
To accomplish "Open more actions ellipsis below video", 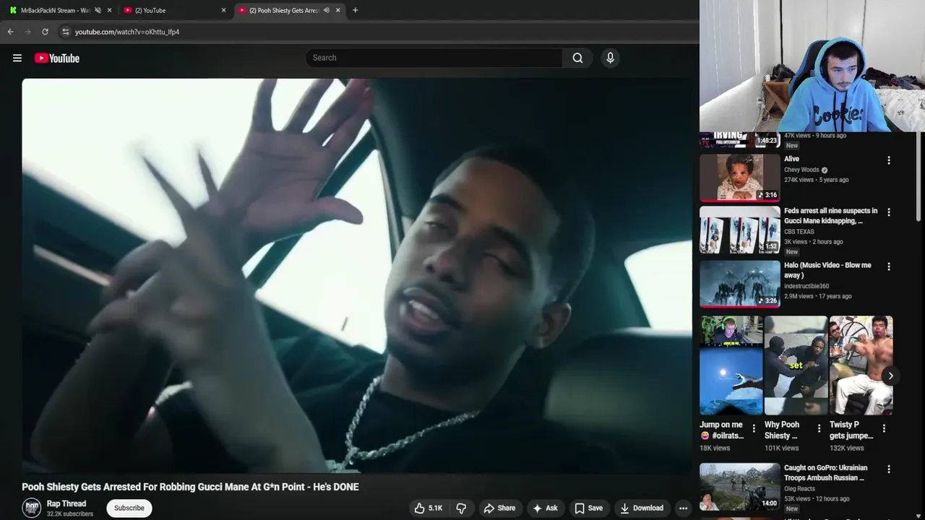I will [x=683, y=508].
